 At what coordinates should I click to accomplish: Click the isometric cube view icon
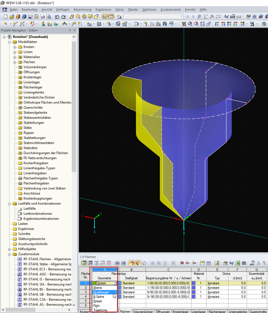tap(202, 24)
